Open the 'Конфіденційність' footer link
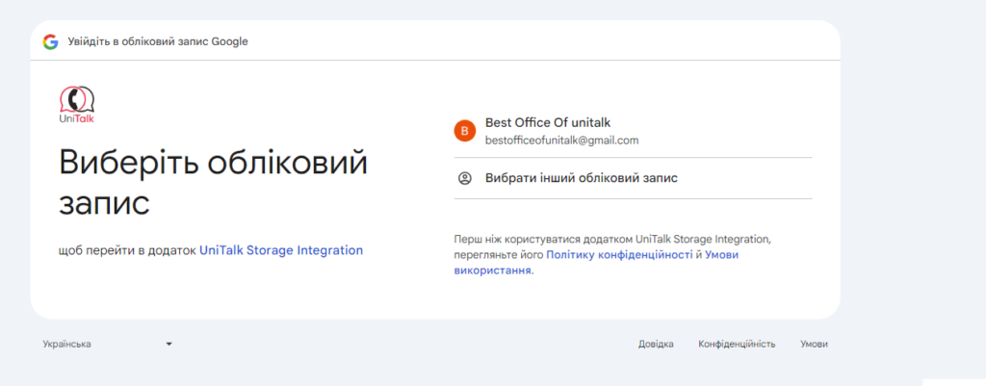 coord(737,344)
